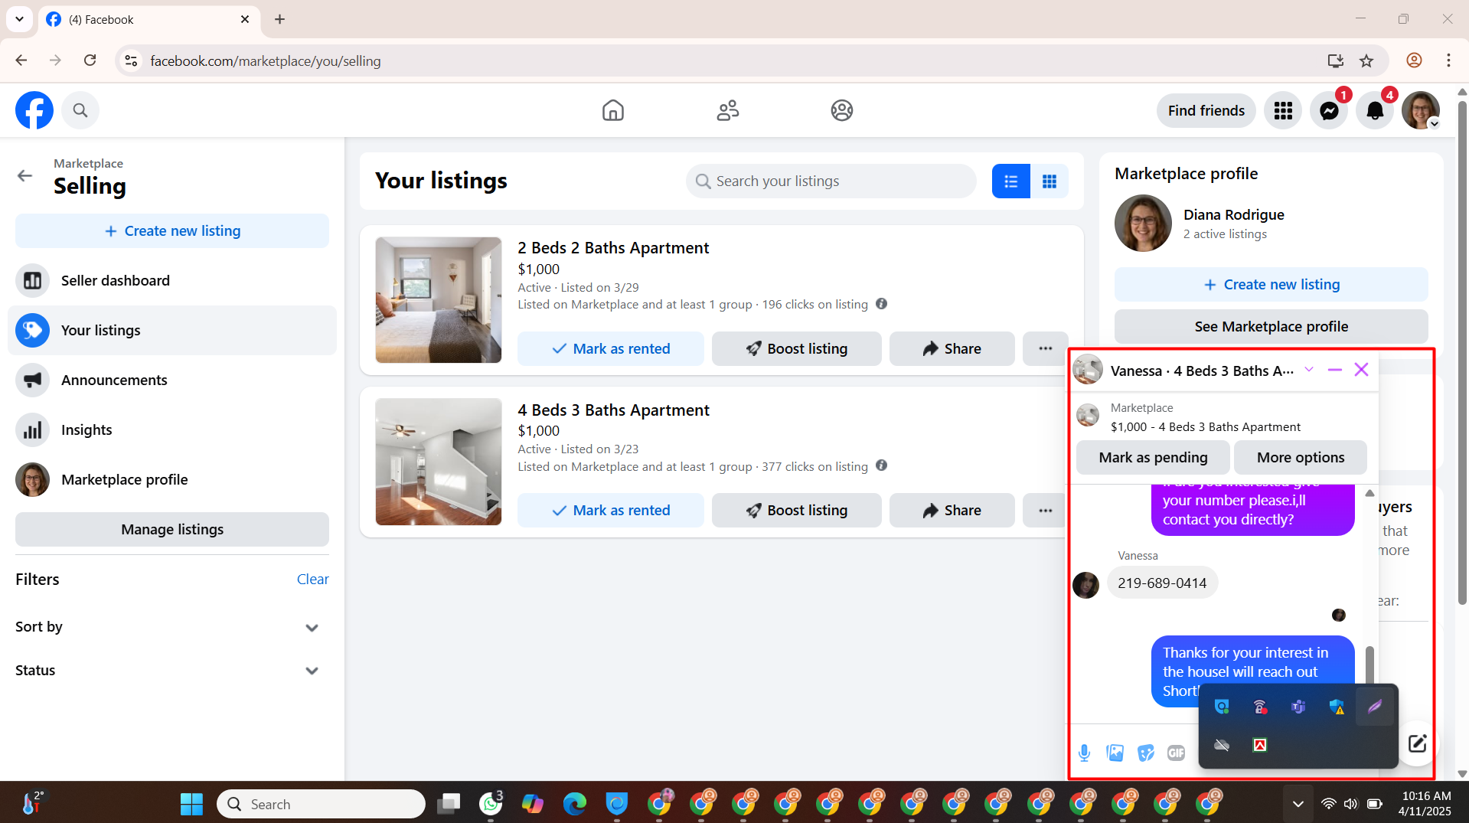Open Microsoft Edge from the taskbar
This screenshot has width=1469, height=823.
click(574, 804)
